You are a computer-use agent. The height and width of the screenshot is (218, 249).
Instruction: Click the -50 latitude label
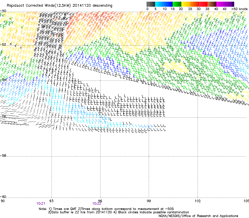(3, 11)
